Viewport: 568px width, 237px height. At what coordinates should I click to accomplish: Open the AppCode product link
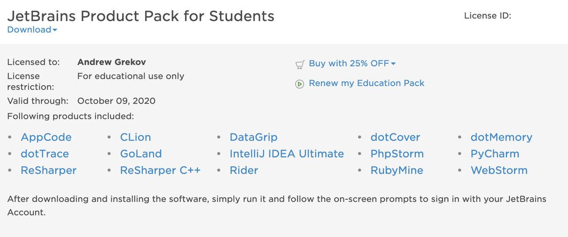46,137
